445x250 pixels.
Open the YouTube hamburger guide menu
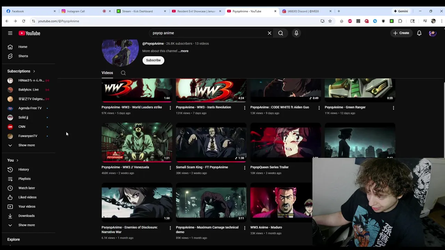(x=10, y=33)
